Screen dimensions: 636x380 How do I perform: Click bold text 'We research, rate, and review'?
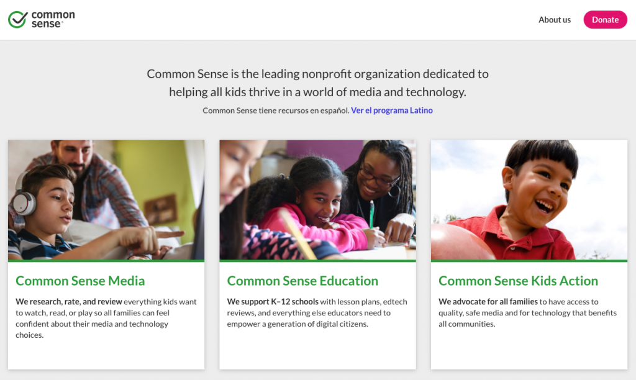click(x=68, y=302)
